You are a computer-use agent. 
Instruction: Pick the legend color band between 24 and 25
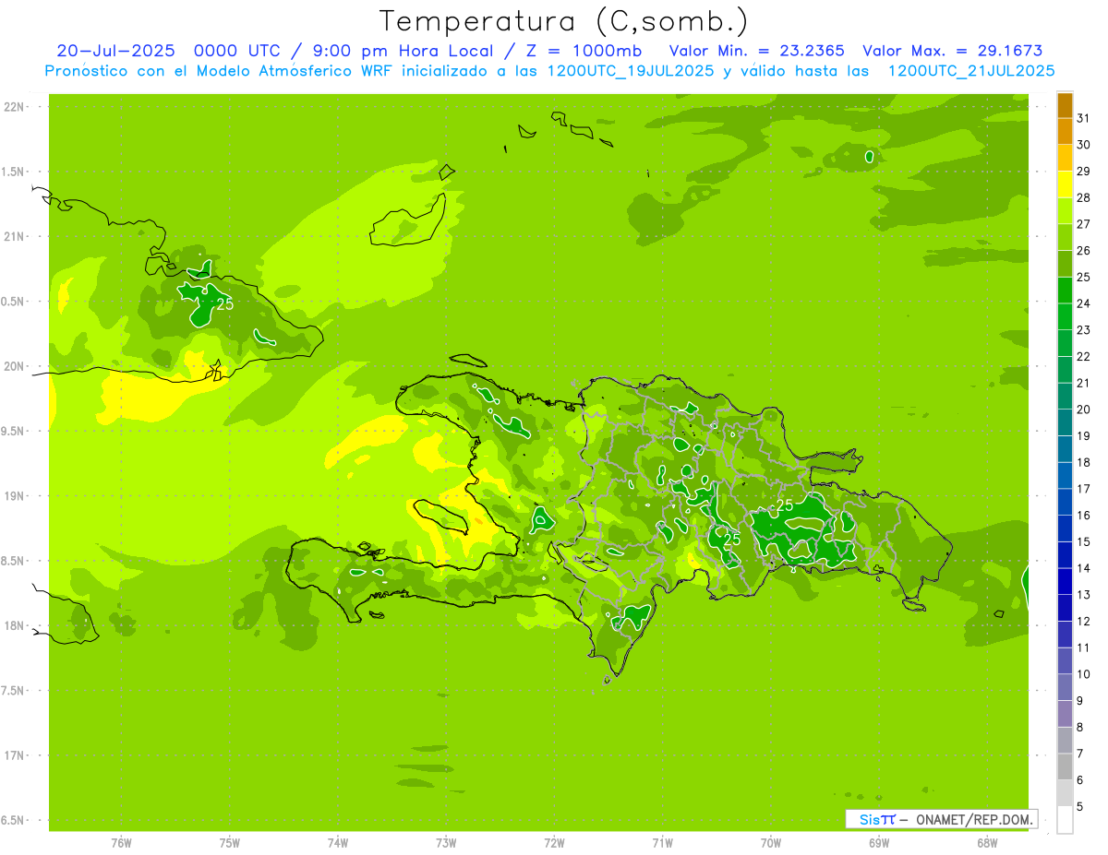[x=1065, y=291]
